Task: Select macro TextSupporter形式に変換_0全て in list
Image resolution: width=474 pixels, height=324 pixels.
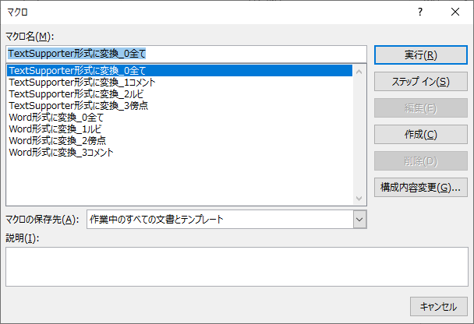Action: 179,70
